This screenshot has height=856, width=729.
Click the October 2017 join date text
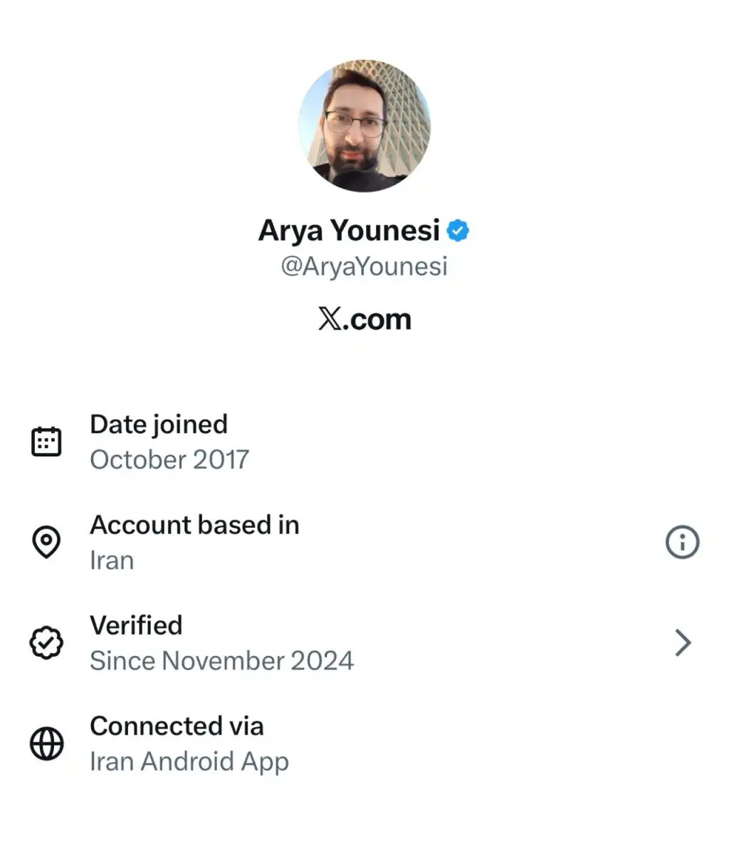coord(169,459)
